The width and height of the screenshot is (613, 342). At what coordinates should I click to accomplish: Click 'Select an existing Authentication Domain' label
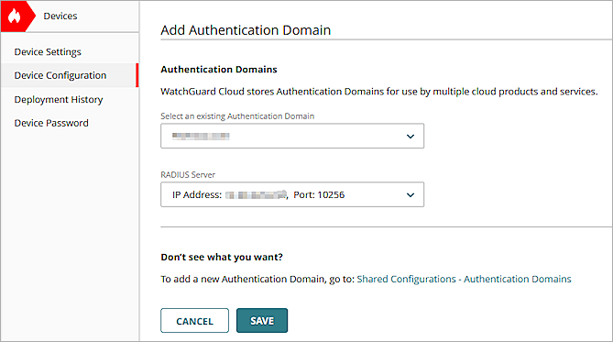[x=237, y=116]
